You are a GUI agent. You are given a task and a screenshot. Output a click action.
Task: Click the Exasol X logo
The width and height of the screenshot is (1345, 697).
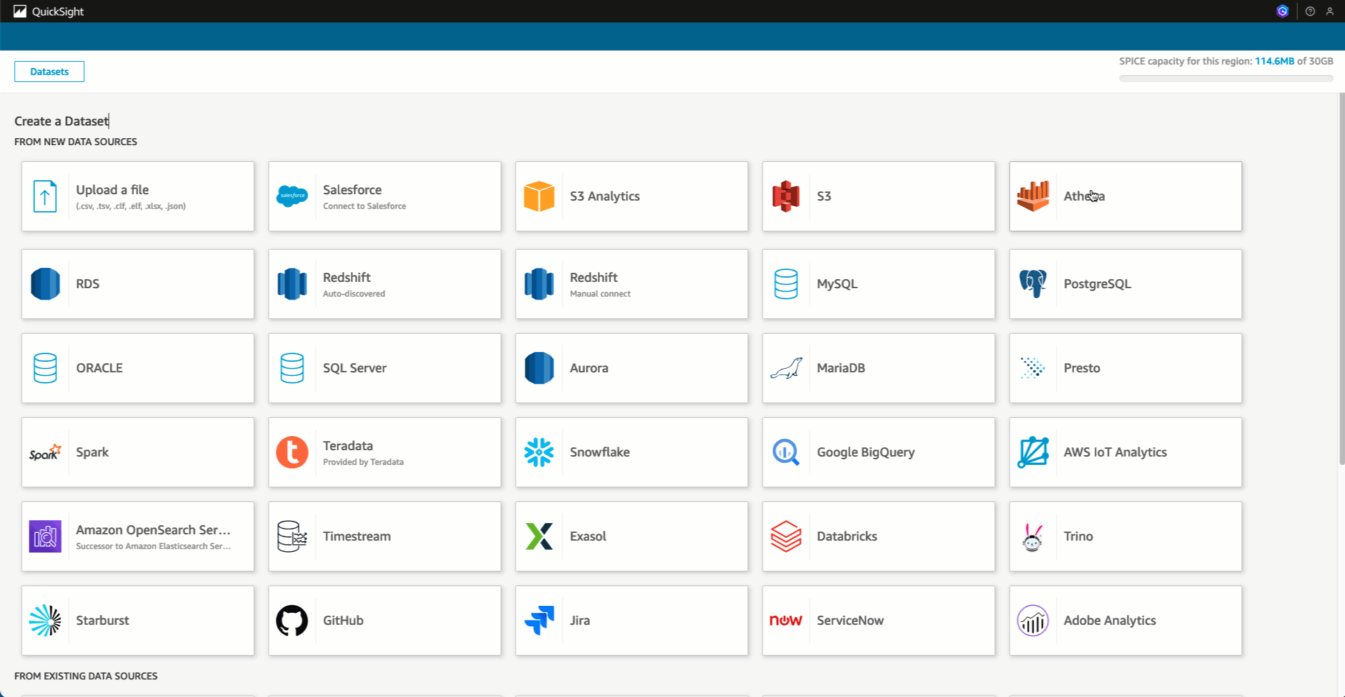[539, 536]
